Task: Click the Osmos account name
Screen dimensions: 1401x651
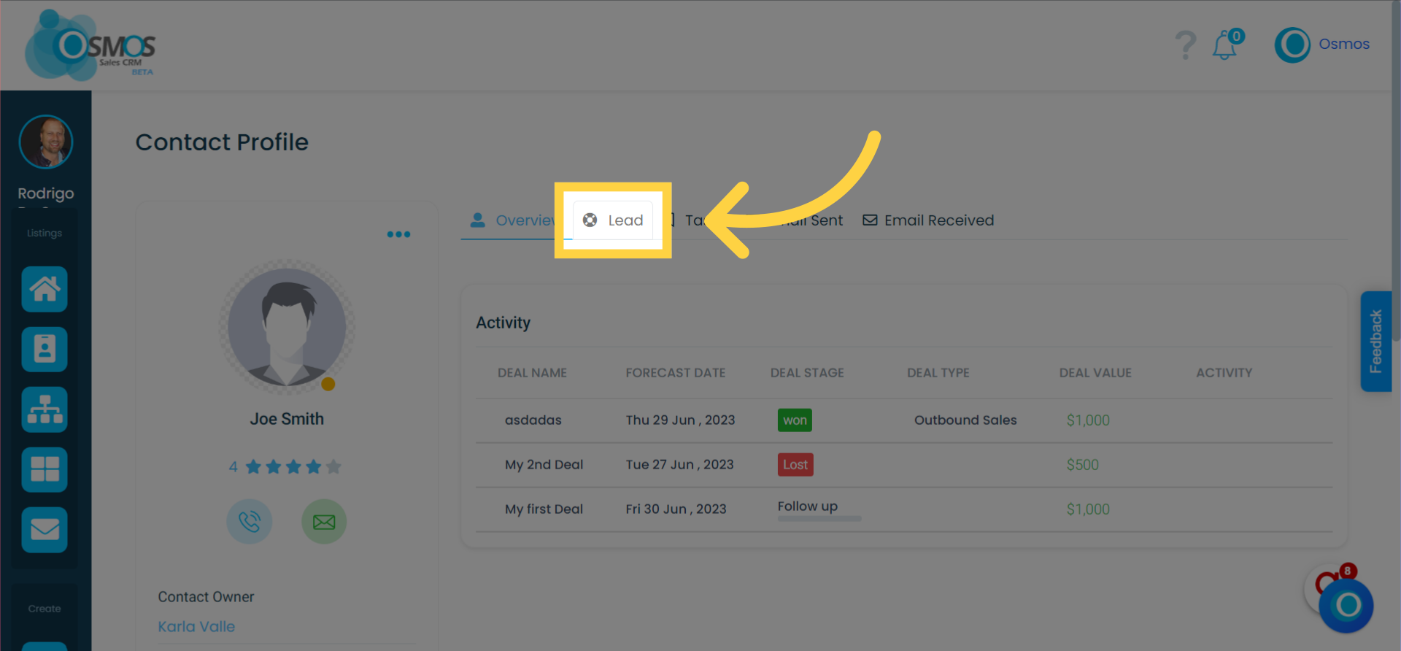Action: click(x=1343, y=44)
